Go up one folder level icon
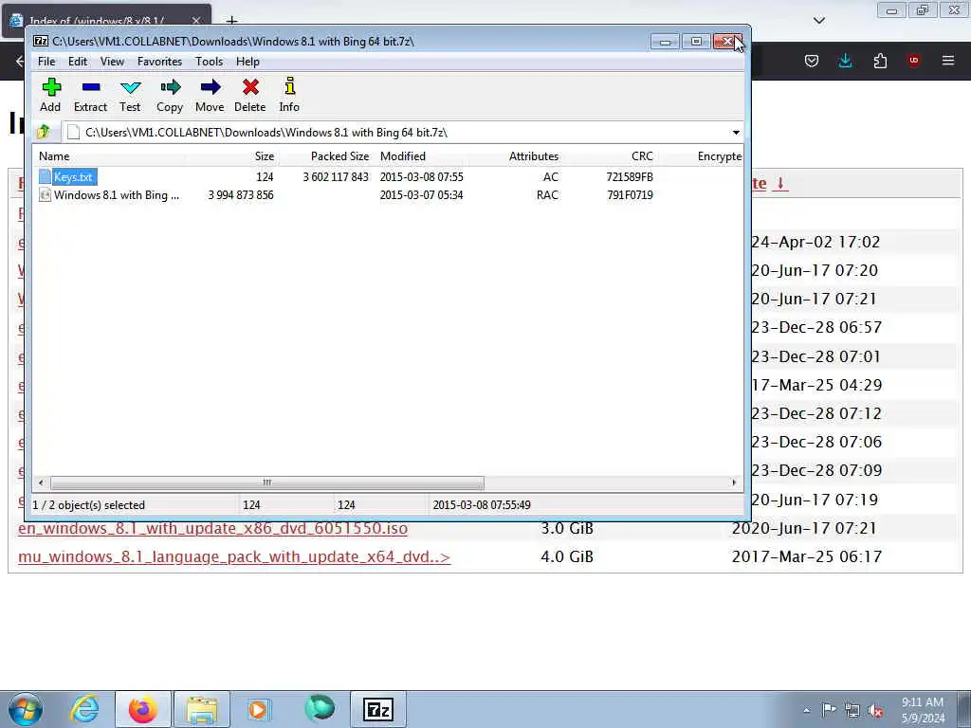The width and height of the screenshot is (971, 728). click(44, 132)
